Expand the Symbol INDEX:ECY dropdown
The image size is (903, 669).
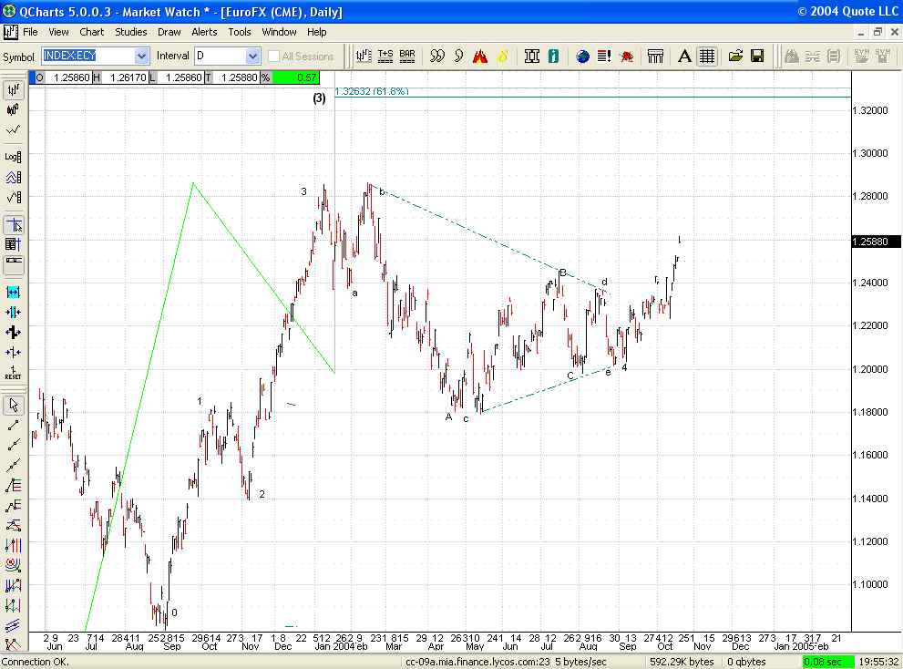coord(141,56)
